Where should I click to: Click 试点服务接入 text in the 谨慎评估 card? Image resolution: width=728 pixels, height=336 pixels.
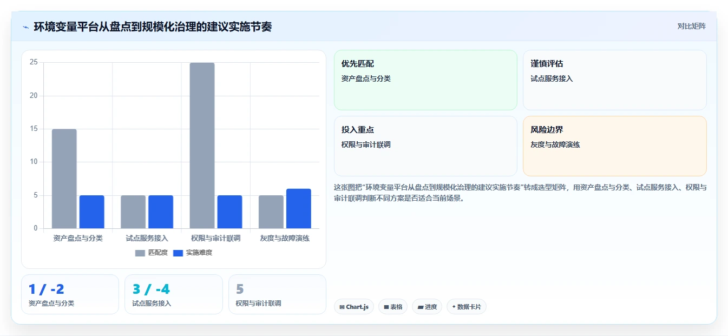tap(552, 78)
